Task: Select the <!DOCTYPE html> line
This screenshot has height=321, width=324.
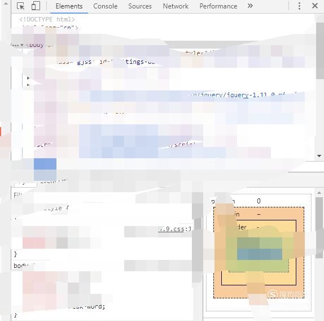Action: 47,19
